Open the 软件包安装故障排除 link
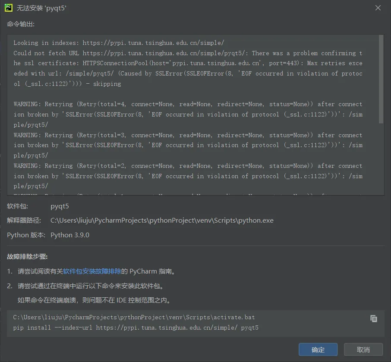Screen dimensions: 391x362 [92, 271]
